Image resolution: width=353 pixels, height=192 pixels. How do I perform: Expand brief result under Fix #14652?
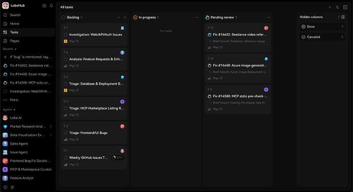coord(238,41)
